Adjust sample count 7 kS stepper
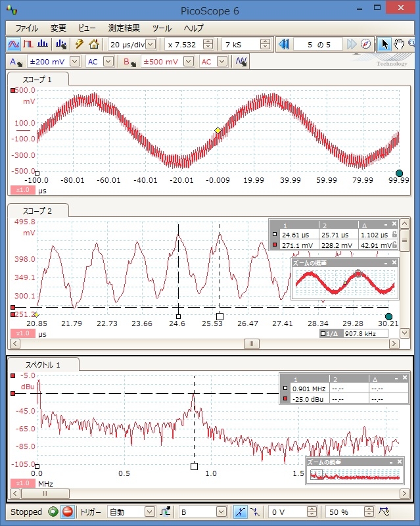Viewport: 420px width, 526px height. click(x=265, y=44)
